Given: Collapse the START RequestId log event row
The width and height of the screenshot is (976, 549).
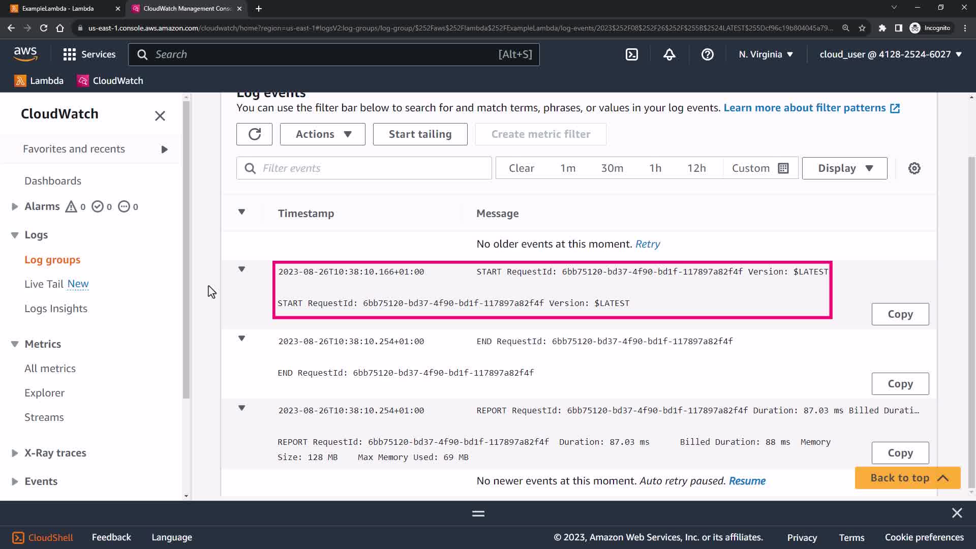Looking at the screenshot, I should point(242,269).
